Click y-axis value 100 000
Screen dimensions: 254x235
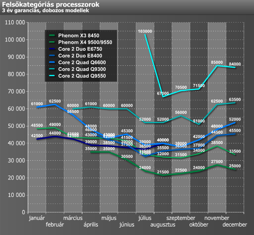(15, 39)
